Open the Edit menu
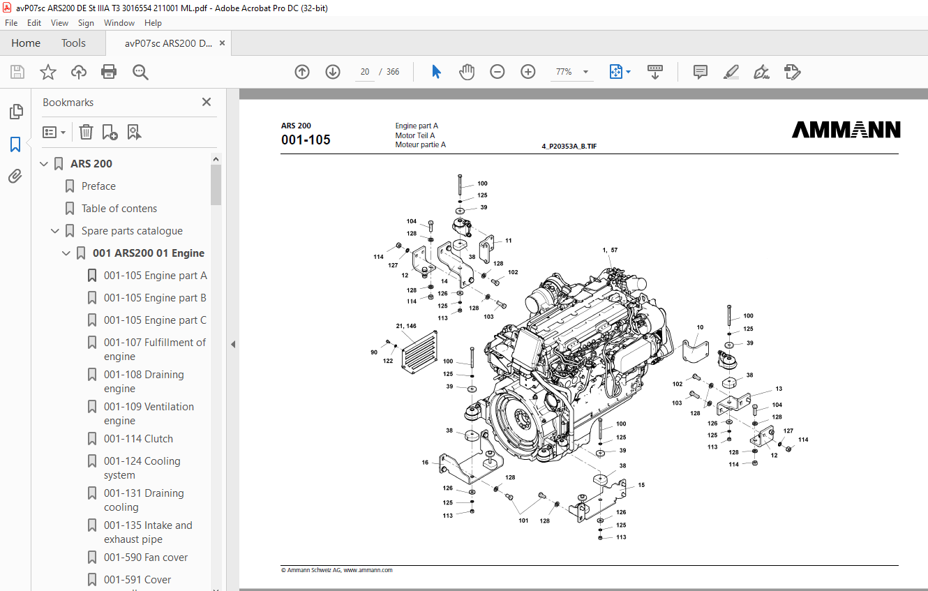928x591 pixels. click(x=34, y=23)
